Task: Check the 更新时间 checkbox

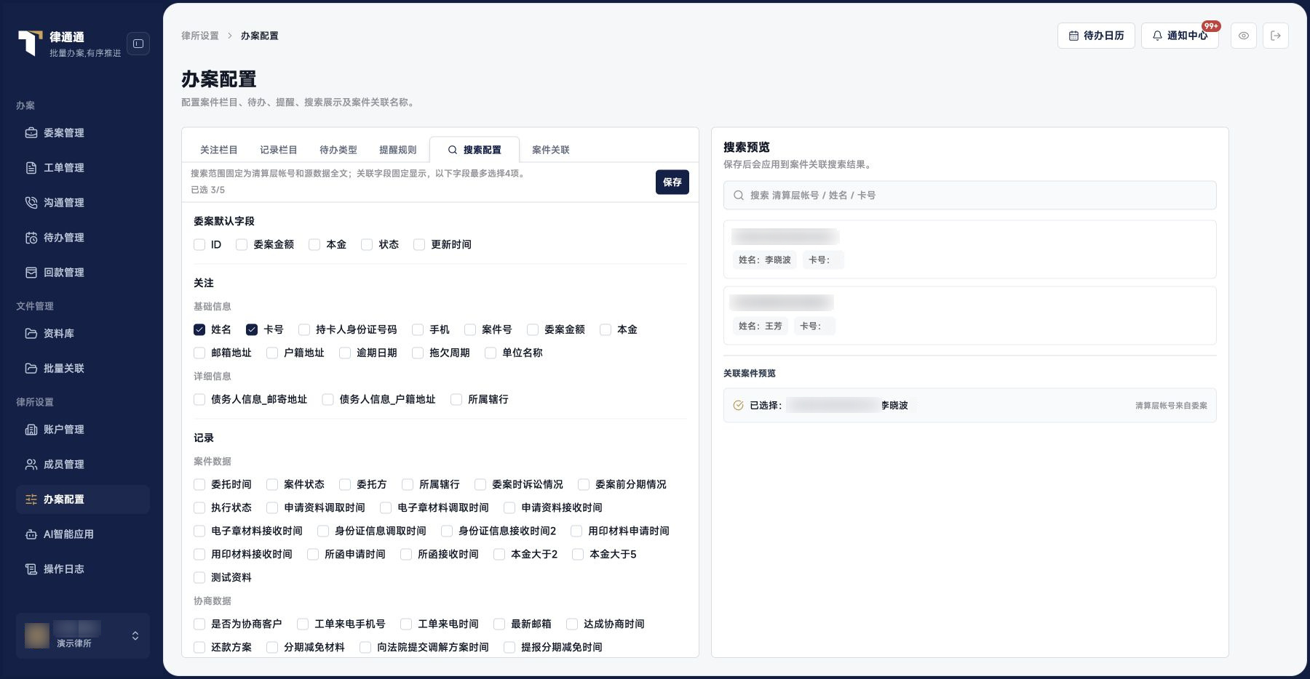Action: click(x=419, y=245)
